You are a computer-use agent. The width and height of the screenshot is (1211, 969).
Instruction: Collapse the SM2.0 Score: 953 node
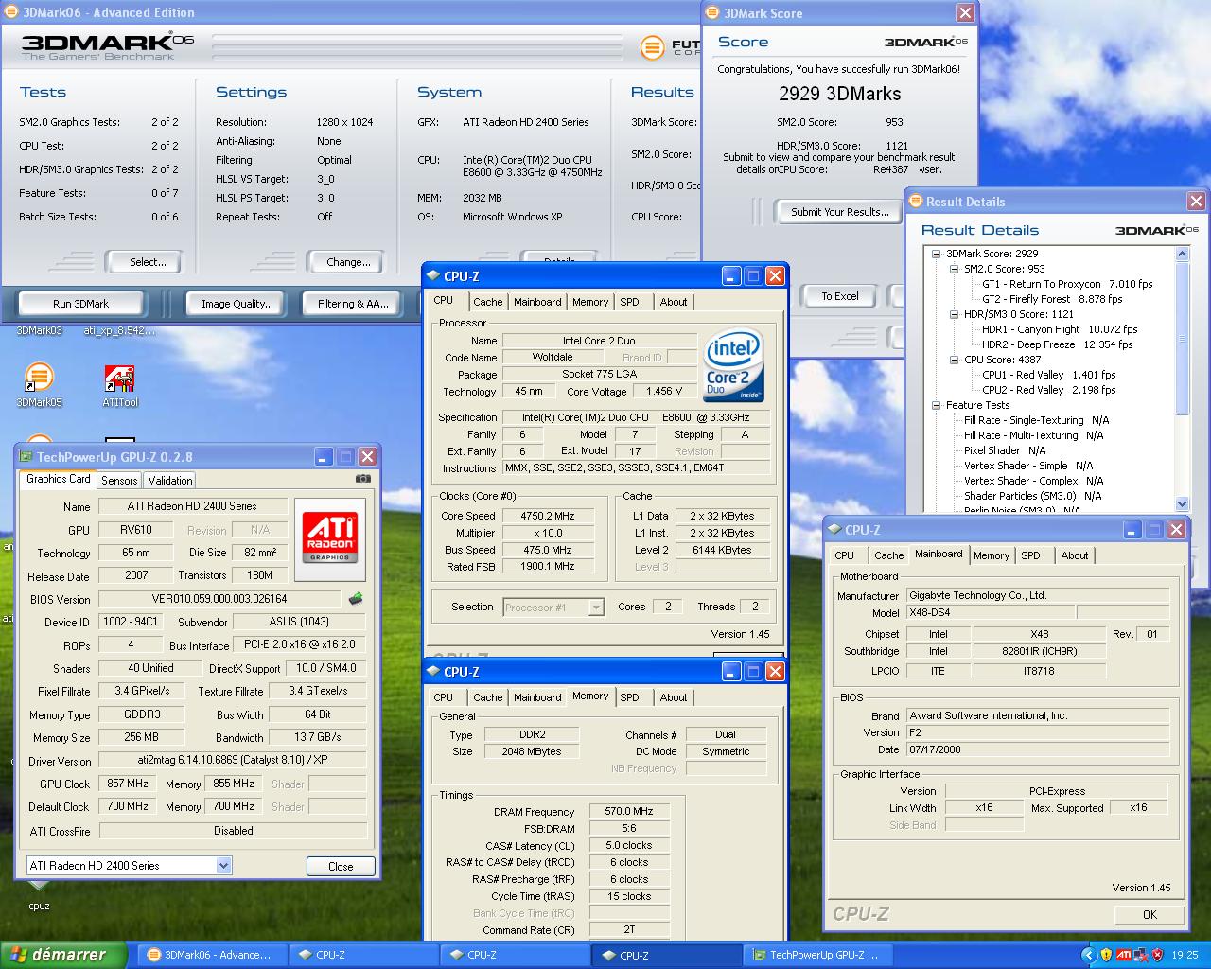pos(955,269)
